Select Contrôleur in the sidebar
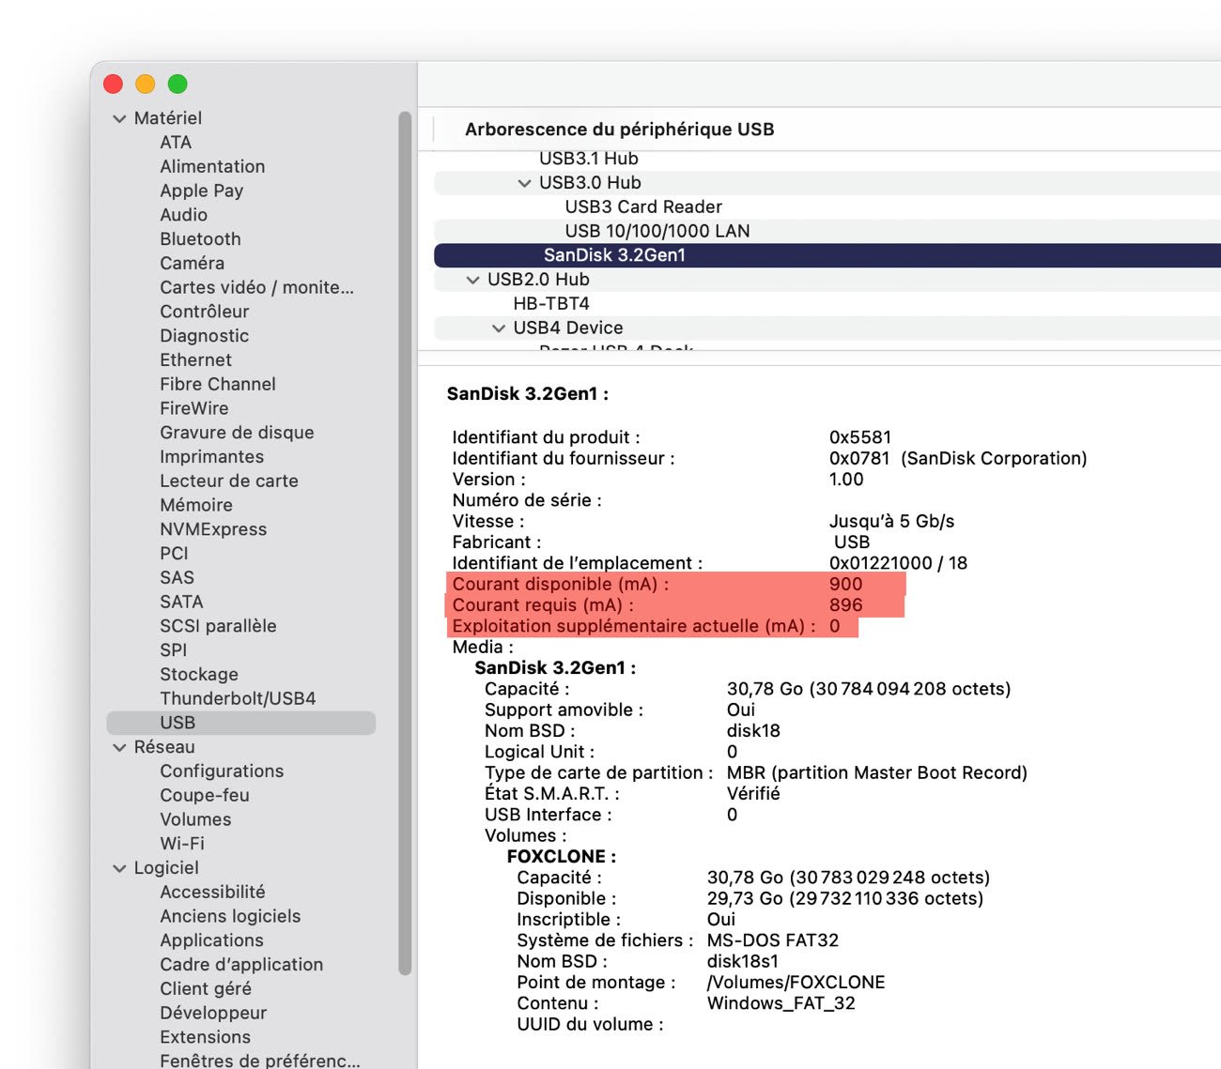This screenshot has width=1221, height=1069. point(204,312)
